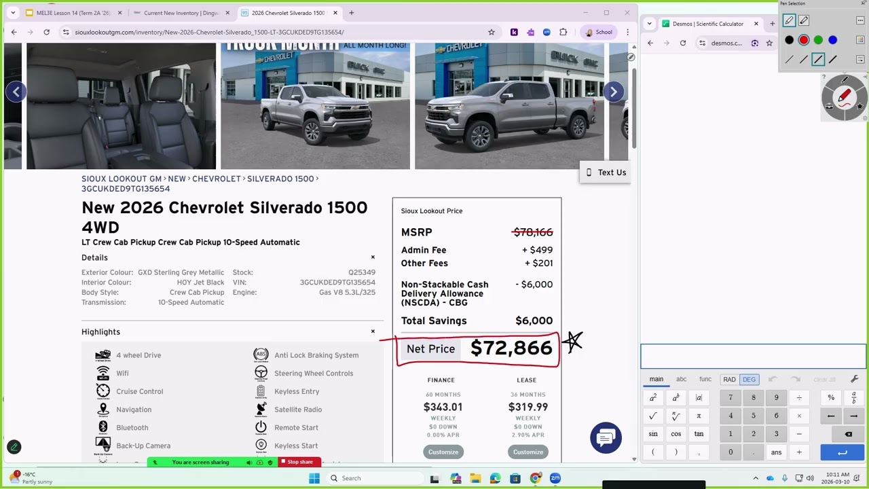The height and width of the screenshot is (489, 869).
Task: Show next vehicle photo with right arrow
Action: click(613, 92)
